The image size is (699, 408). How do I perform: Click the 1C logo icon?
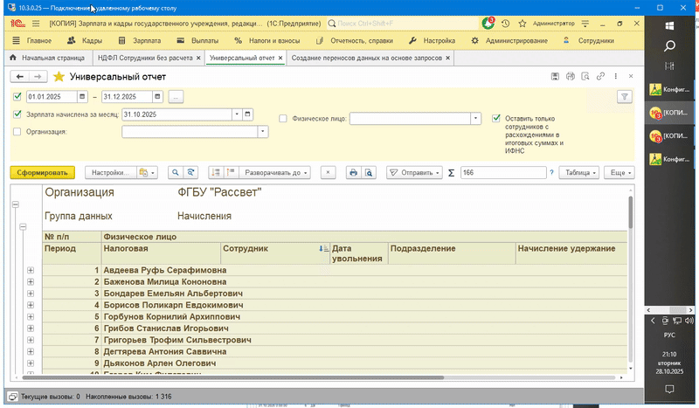point(17,24)
